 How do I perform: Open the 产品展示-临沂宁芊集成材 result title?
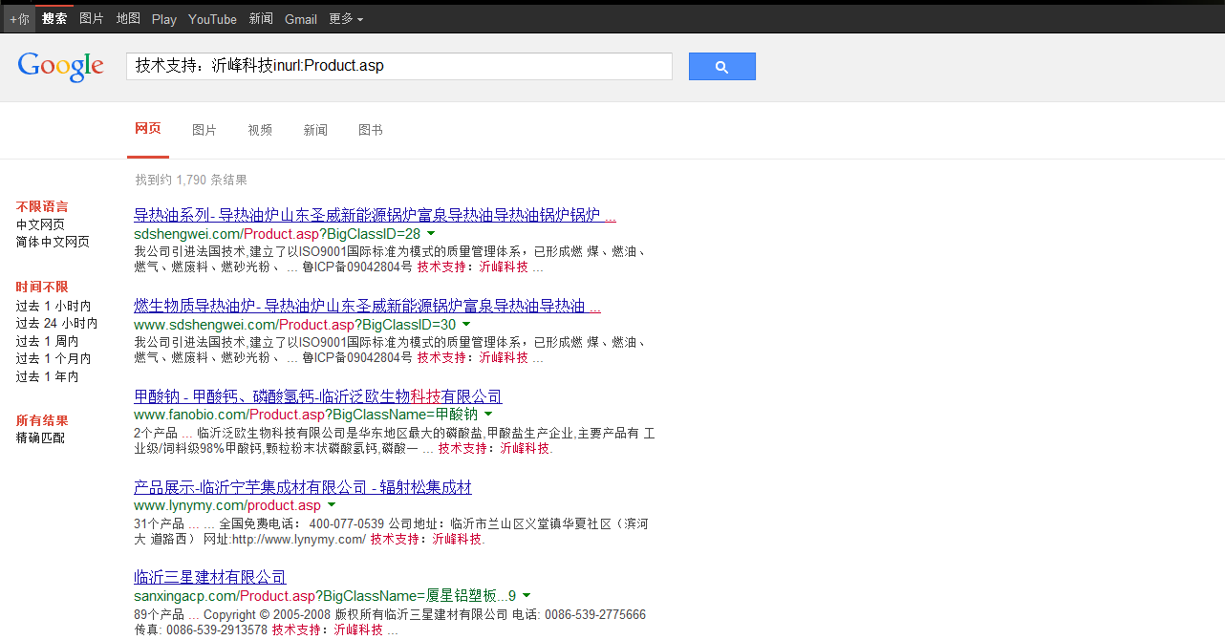pos(302,487)
